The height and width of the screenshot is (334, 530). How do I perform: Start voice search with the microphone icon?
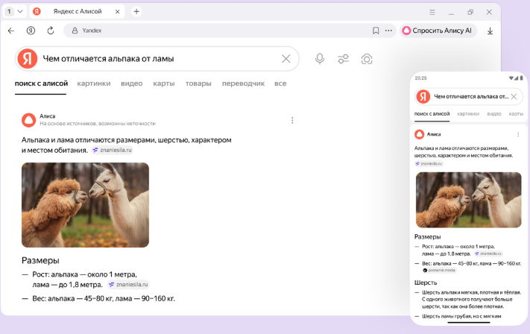point(320,59)
